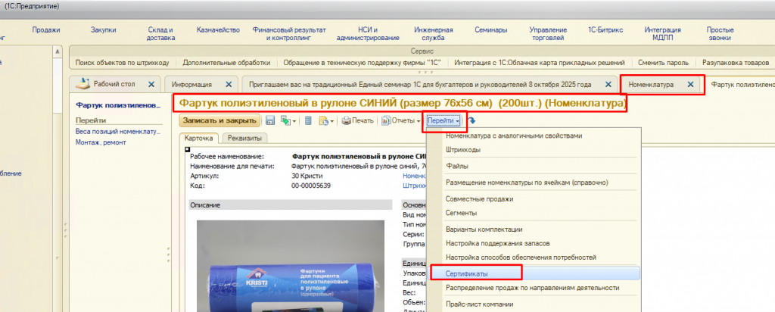The image size is (775, 312).
Task: Click the blue refresh arrow icon
Action: [471, 120]
